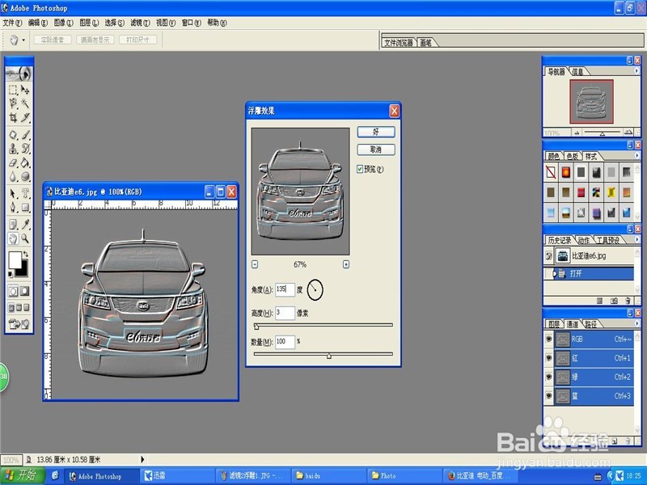Open the 文件浏览器 tab
This screenshot has width=647, height=485.
(399, 43)
